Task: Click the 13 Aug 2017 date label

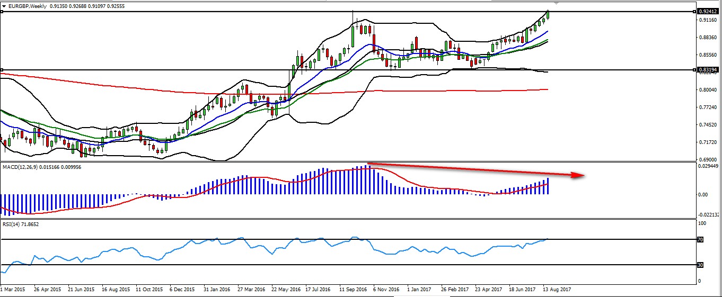Action: (556, 290)
